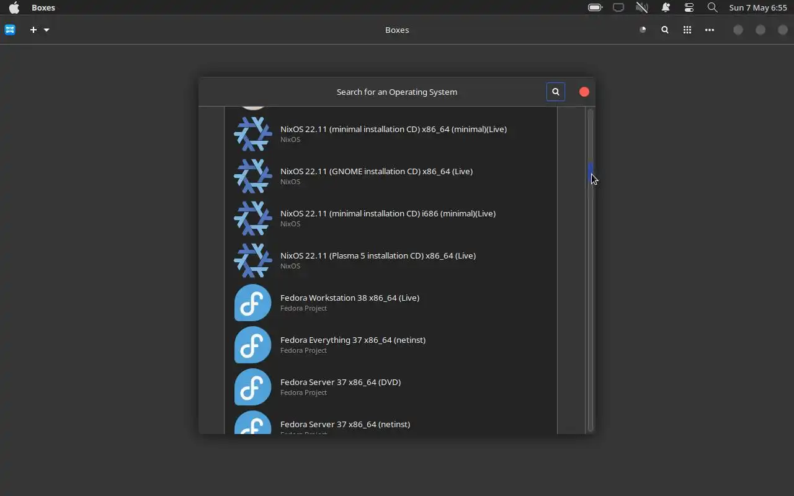This screenshot has height=496, width=794.
Task: Select NixOS 22.11 minimal installation CD x86_64
Action: coord(391,134)
